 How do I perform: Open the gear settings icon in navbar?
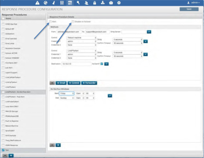coord(119,3)
